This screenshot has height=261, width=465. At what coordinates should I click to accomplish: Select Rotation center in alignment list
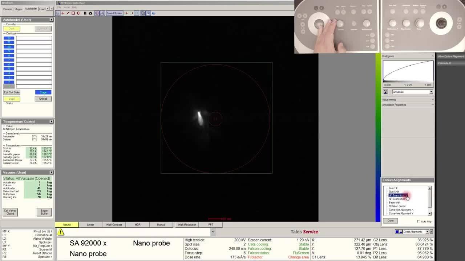pyautogui.click(x=397, y=206)
